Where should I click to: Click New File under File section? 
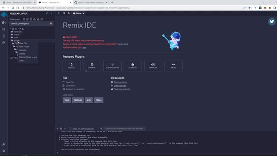coord(70,82)
